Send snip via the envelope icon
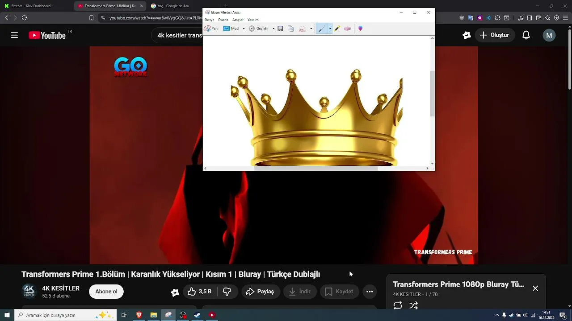Image resolution: width=572 pixels, height=321 pixels. [x=303, y=29]
